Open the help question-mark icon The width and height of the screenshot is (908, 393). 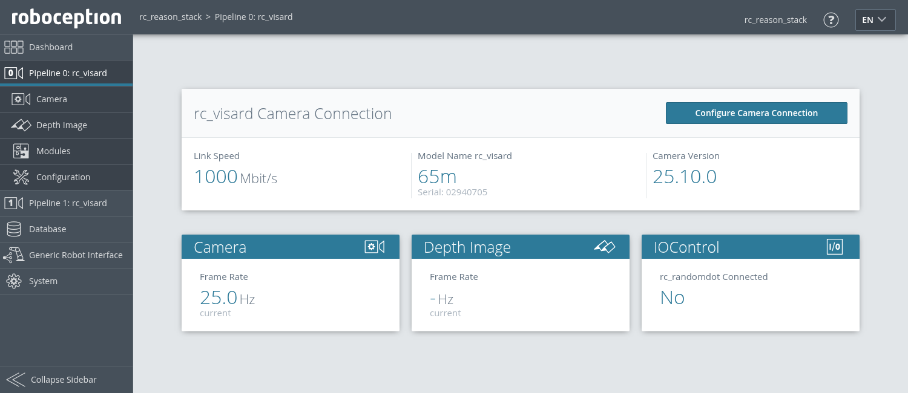(x=831, y=20)
